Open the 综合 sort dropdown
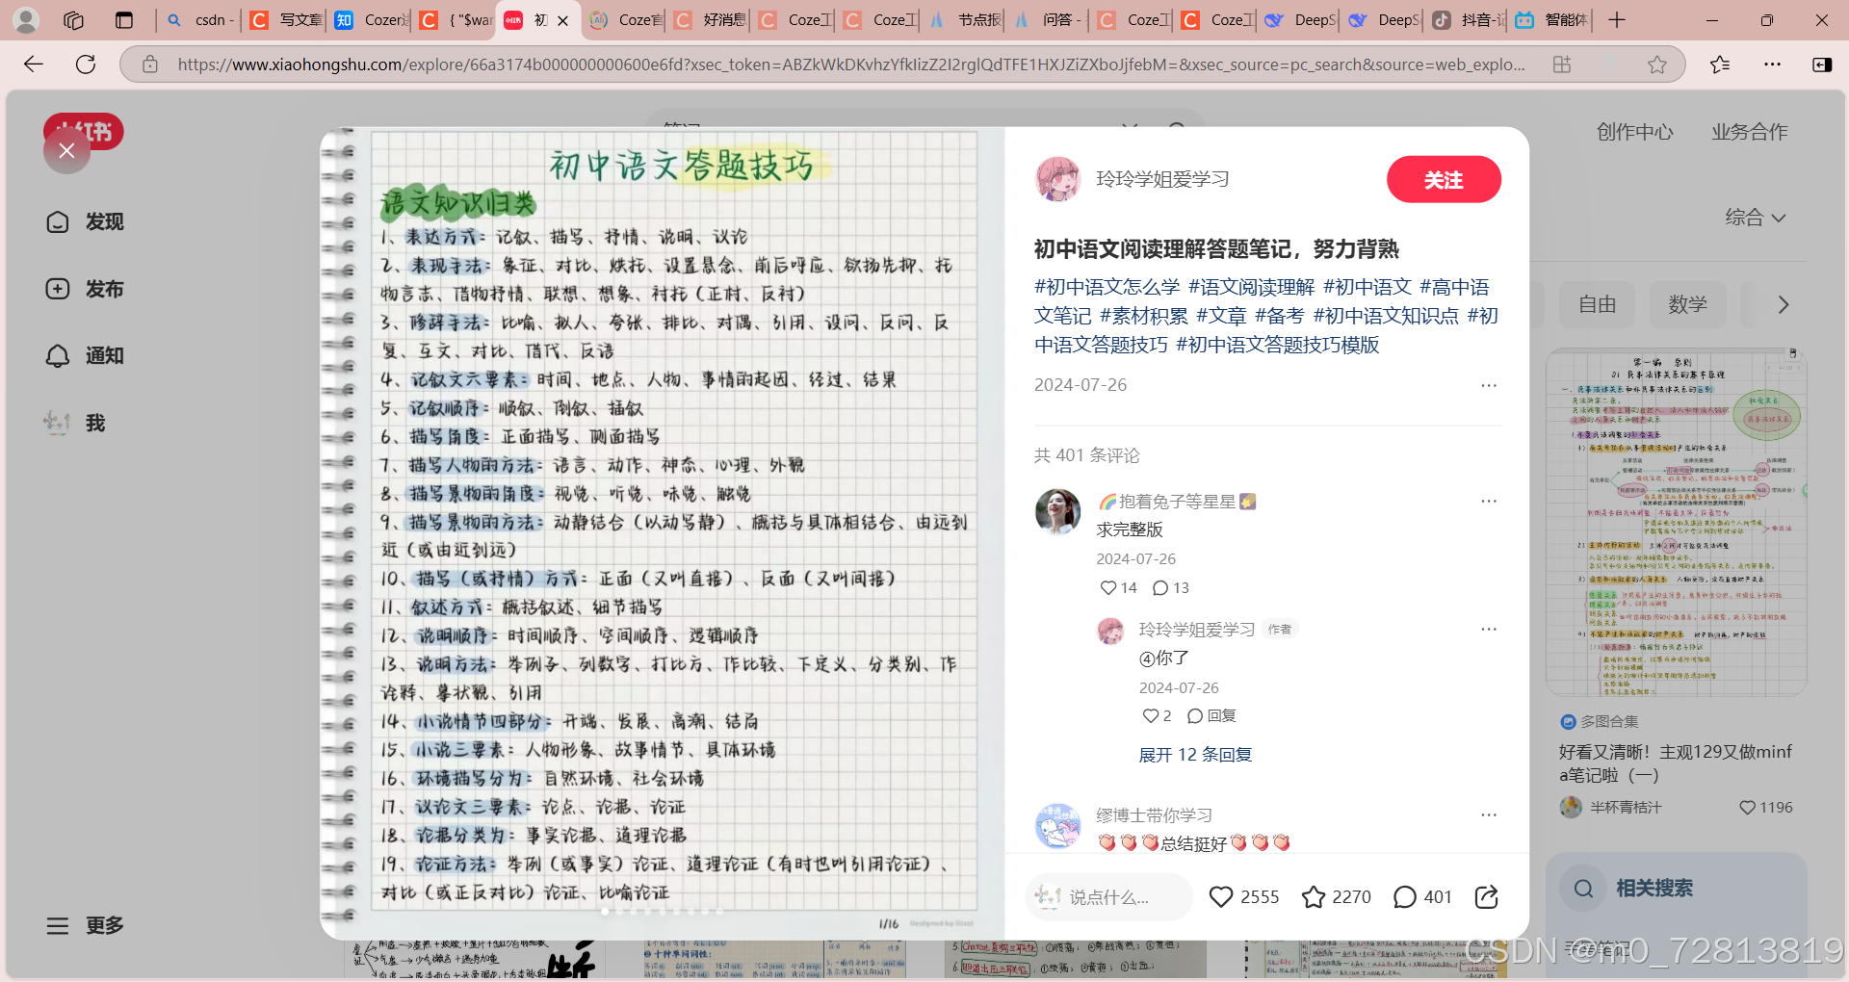This screenshot has height=982, width=1849. tap(1756, 218)
